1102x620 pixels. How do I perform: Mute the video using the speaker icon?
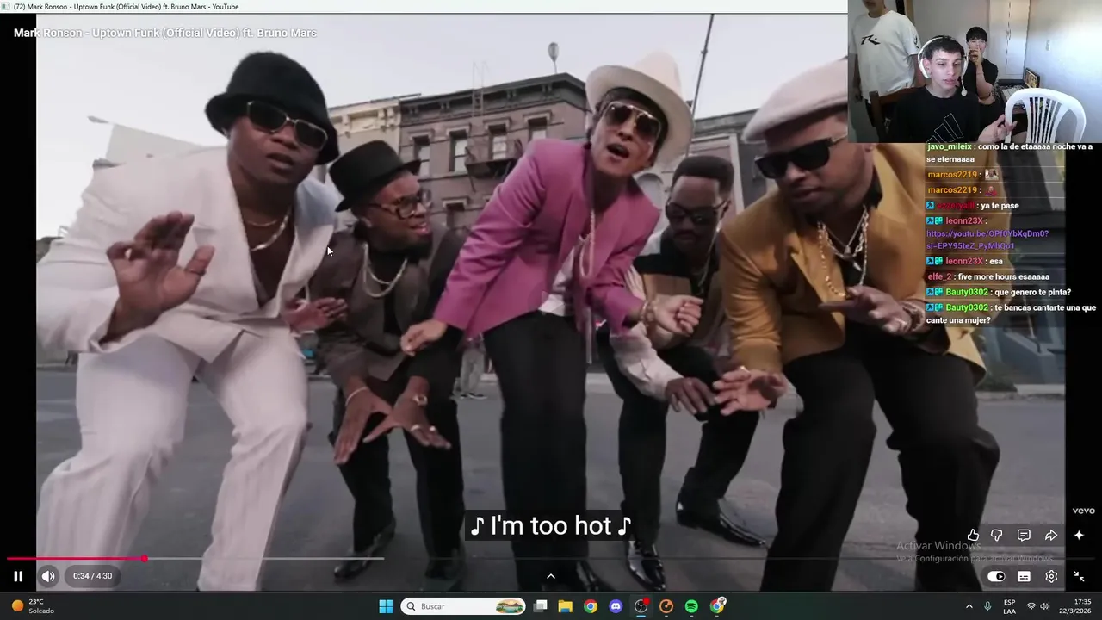48,576
